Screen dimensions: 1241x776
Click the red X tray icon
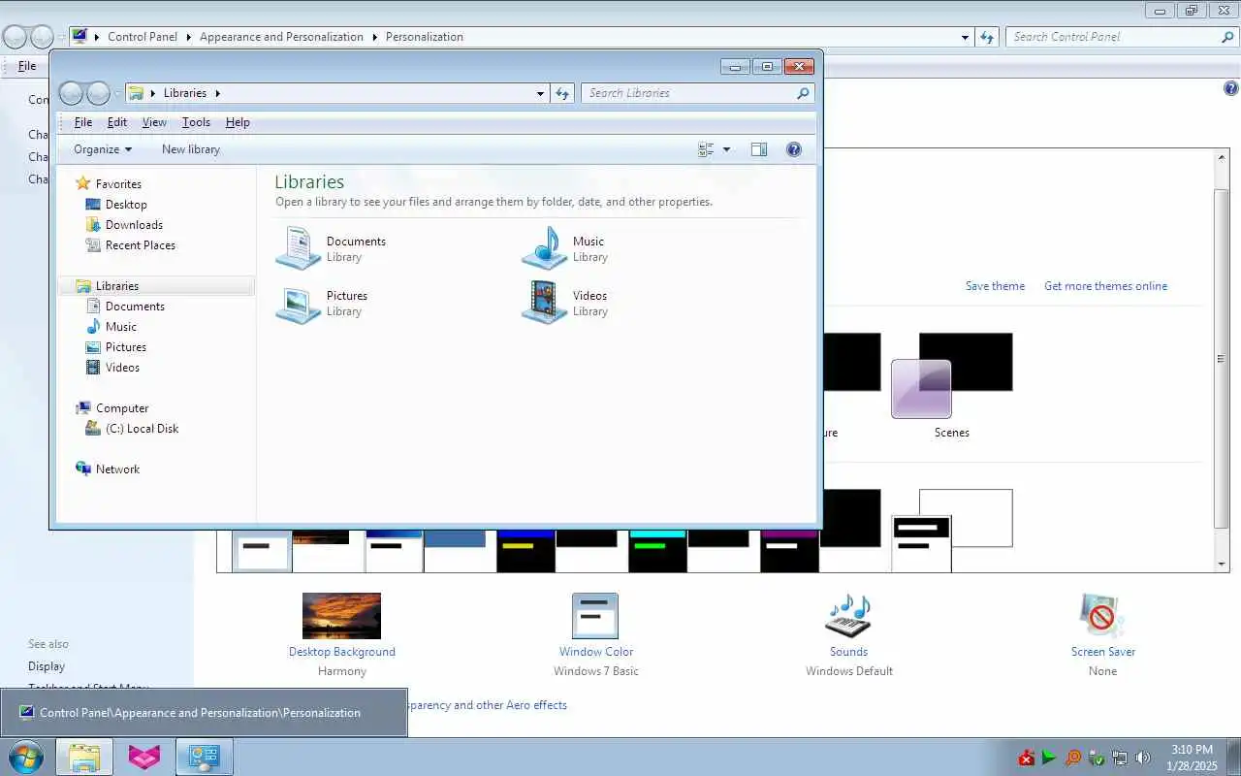click(x=1027, y=758)
